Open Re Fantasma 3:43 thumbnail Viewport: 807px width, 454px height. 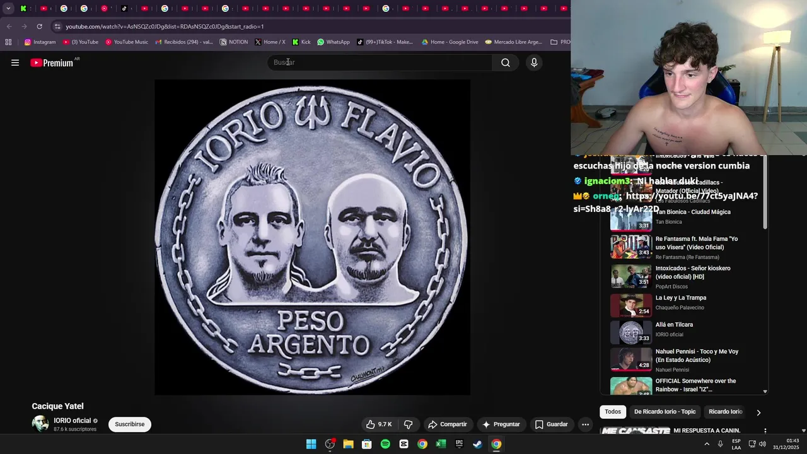[x=631, y=247]
